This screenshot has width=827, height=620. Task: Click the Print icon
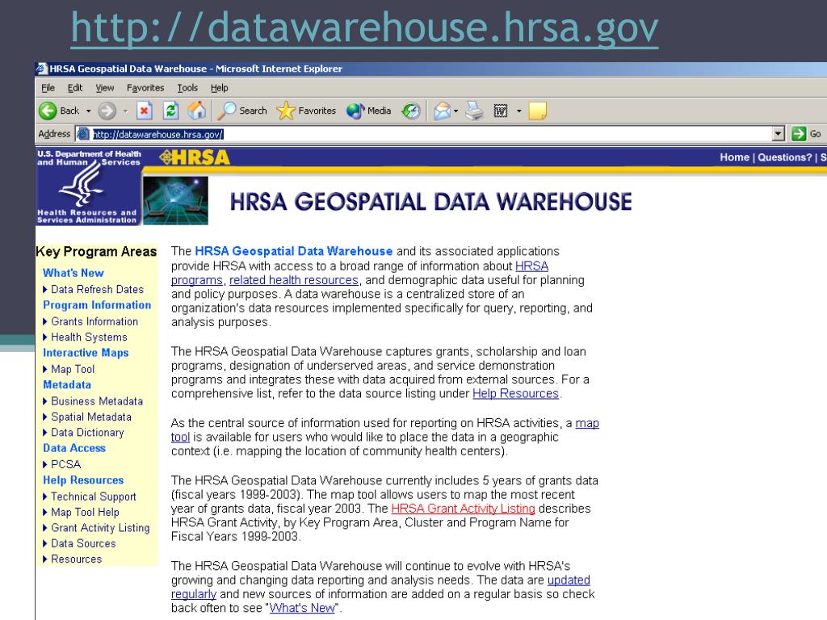[474, 111]
